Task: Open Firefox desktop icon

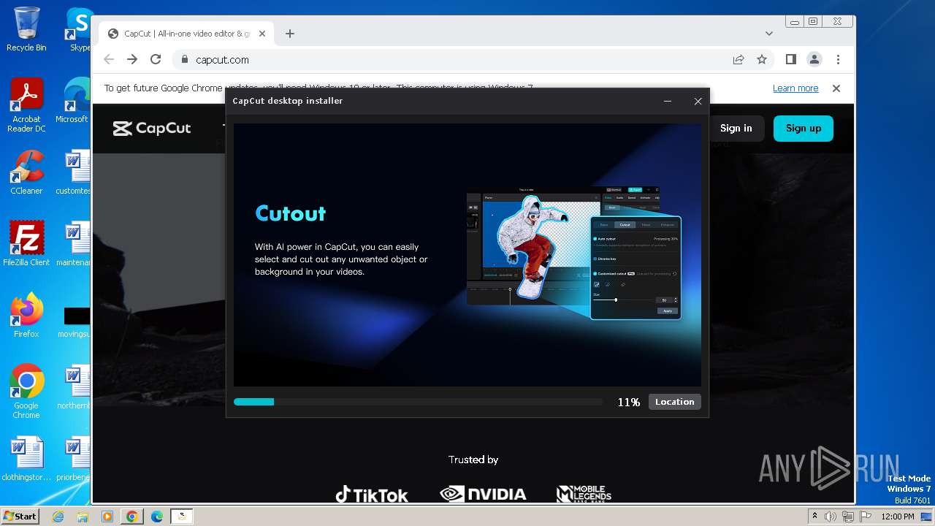Action: tap(26, 316)
